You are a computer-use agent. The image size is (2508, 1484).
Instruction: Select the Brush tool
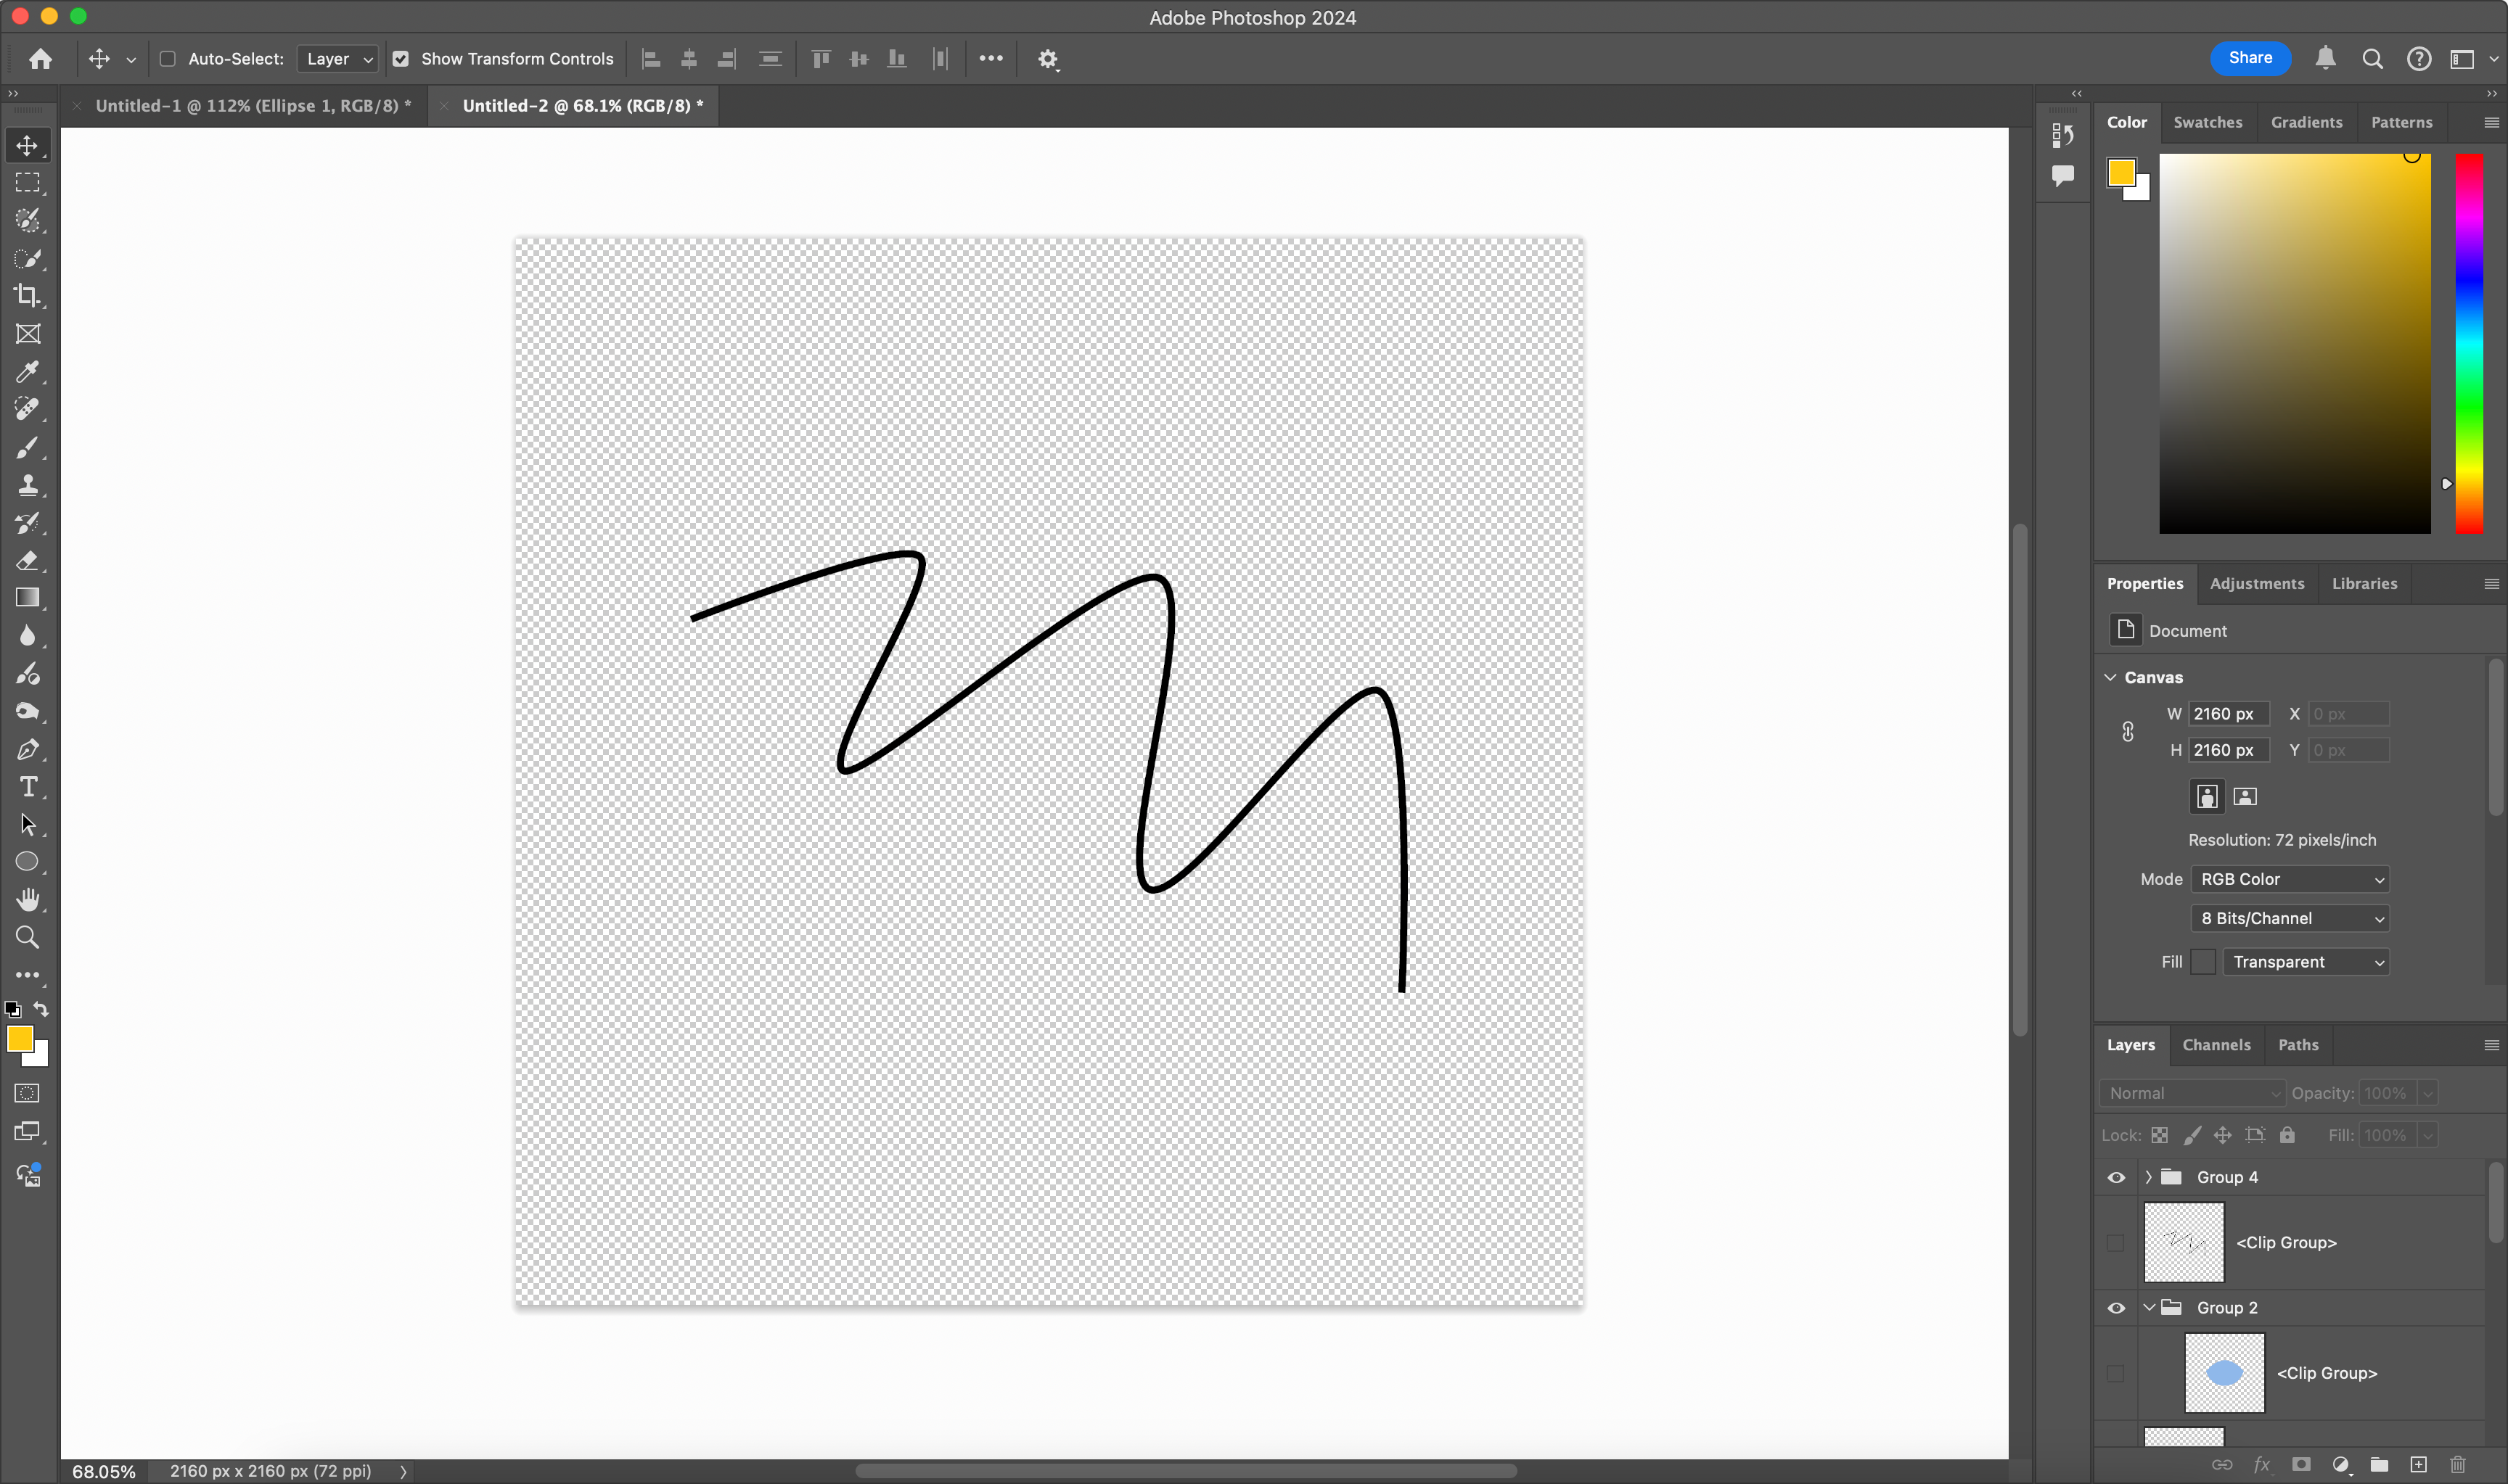click(x=27, y=447)
